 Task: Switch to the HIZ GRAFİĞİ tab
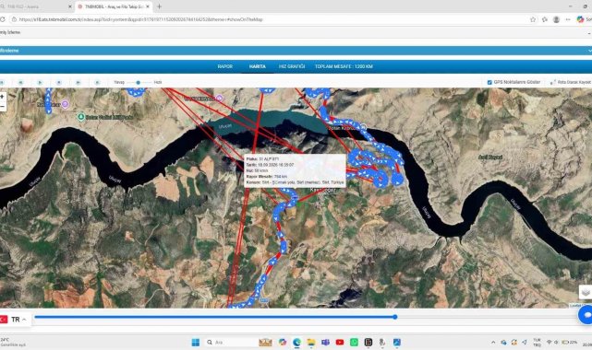292,66
